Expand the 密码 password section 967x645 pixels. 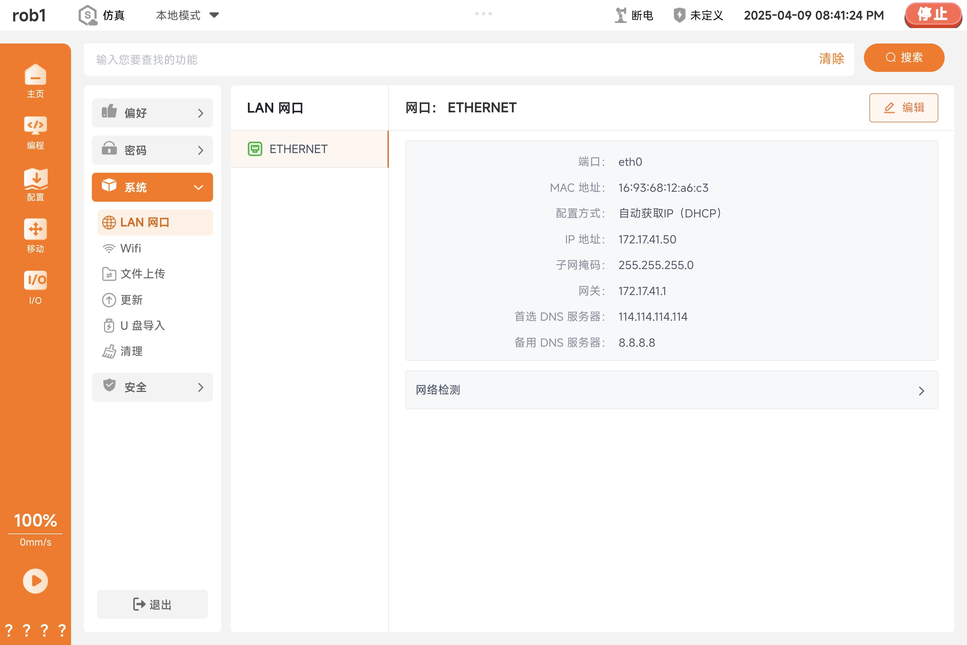[152, 150]
